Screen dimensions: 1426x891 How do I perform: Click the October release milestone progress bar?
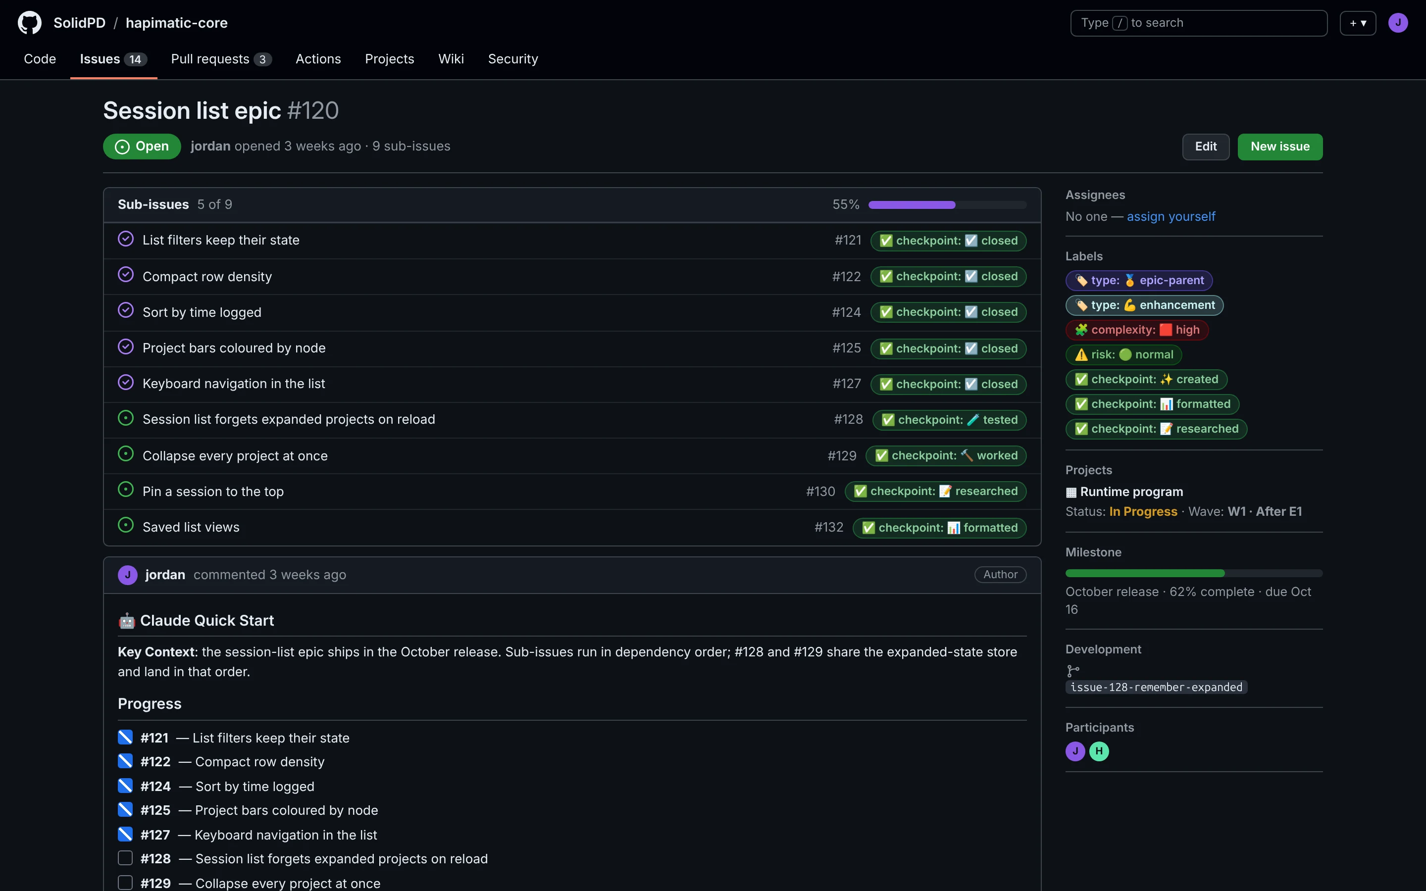[x=1194, y=573]
